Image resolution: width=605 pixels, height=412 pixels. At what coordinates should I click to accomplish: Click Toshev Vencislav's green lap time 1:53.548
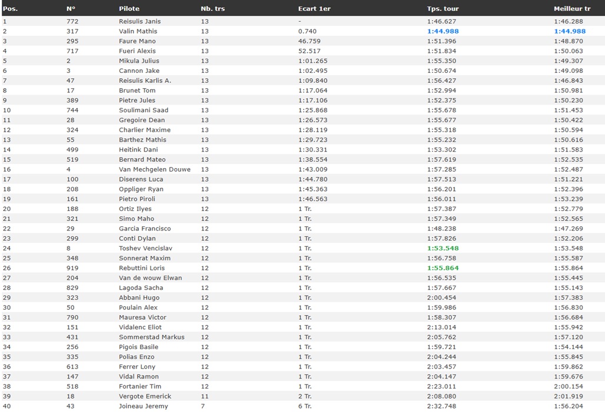tap(443, 248)
